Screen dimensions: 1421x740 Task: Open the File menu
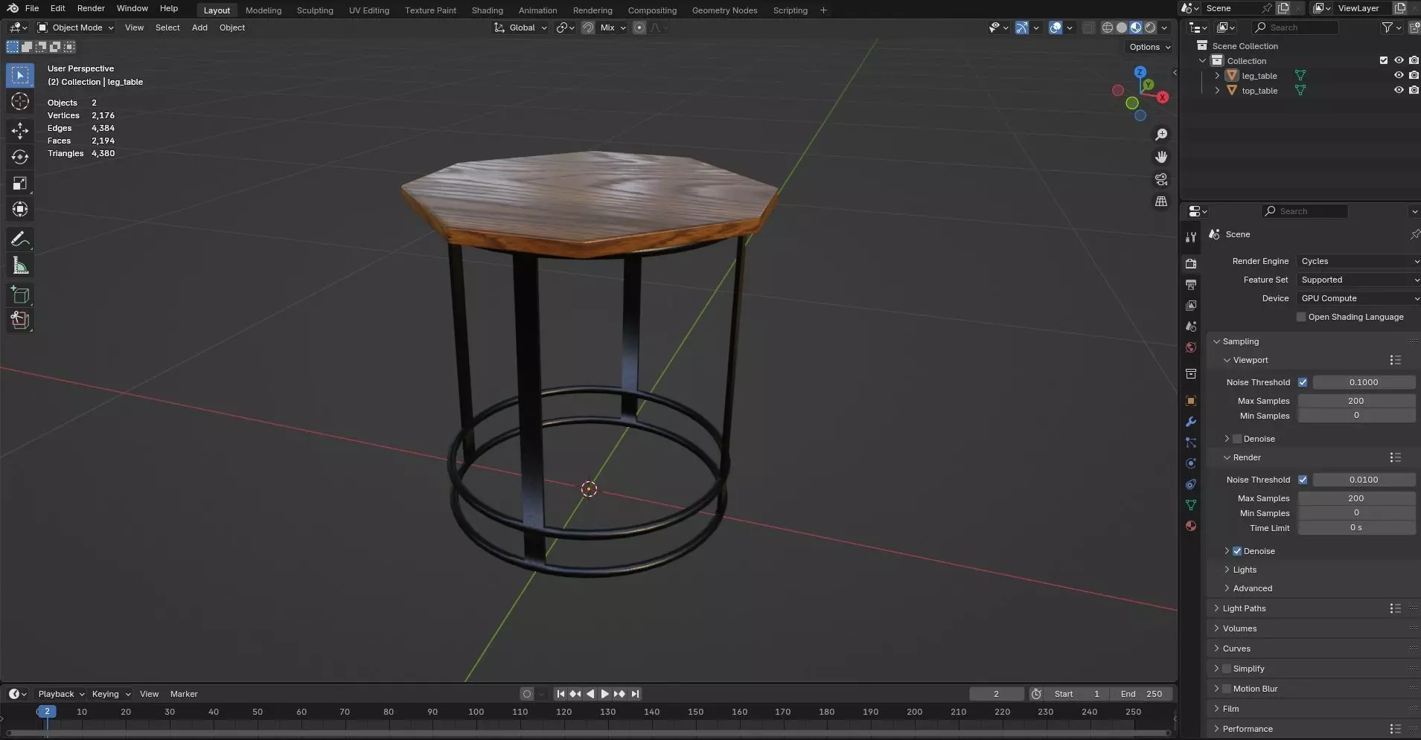coord(32,8)
